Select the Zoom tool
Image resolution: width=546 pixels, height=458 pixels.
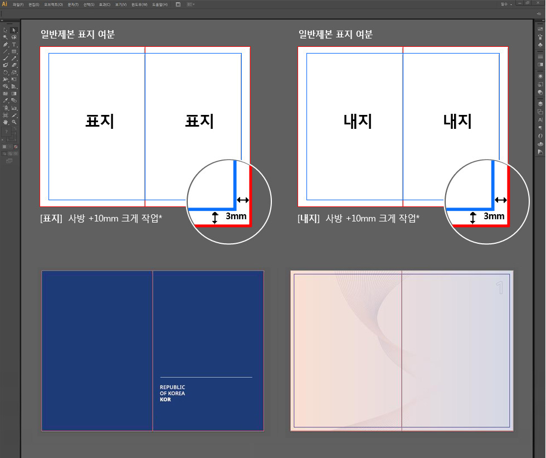pos(14,122)
